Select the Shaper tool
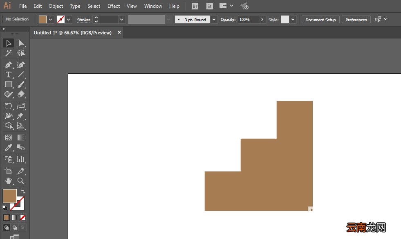 tap(9, 94)
